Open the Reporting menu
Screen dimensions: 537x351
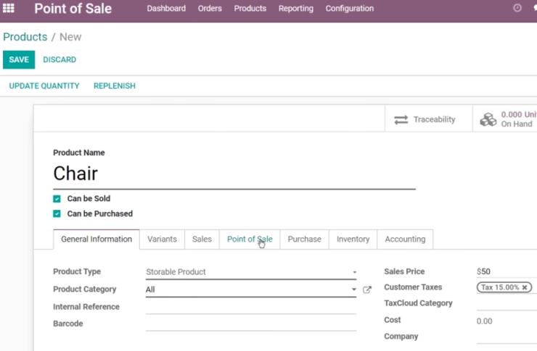click(x=296, y=9)
